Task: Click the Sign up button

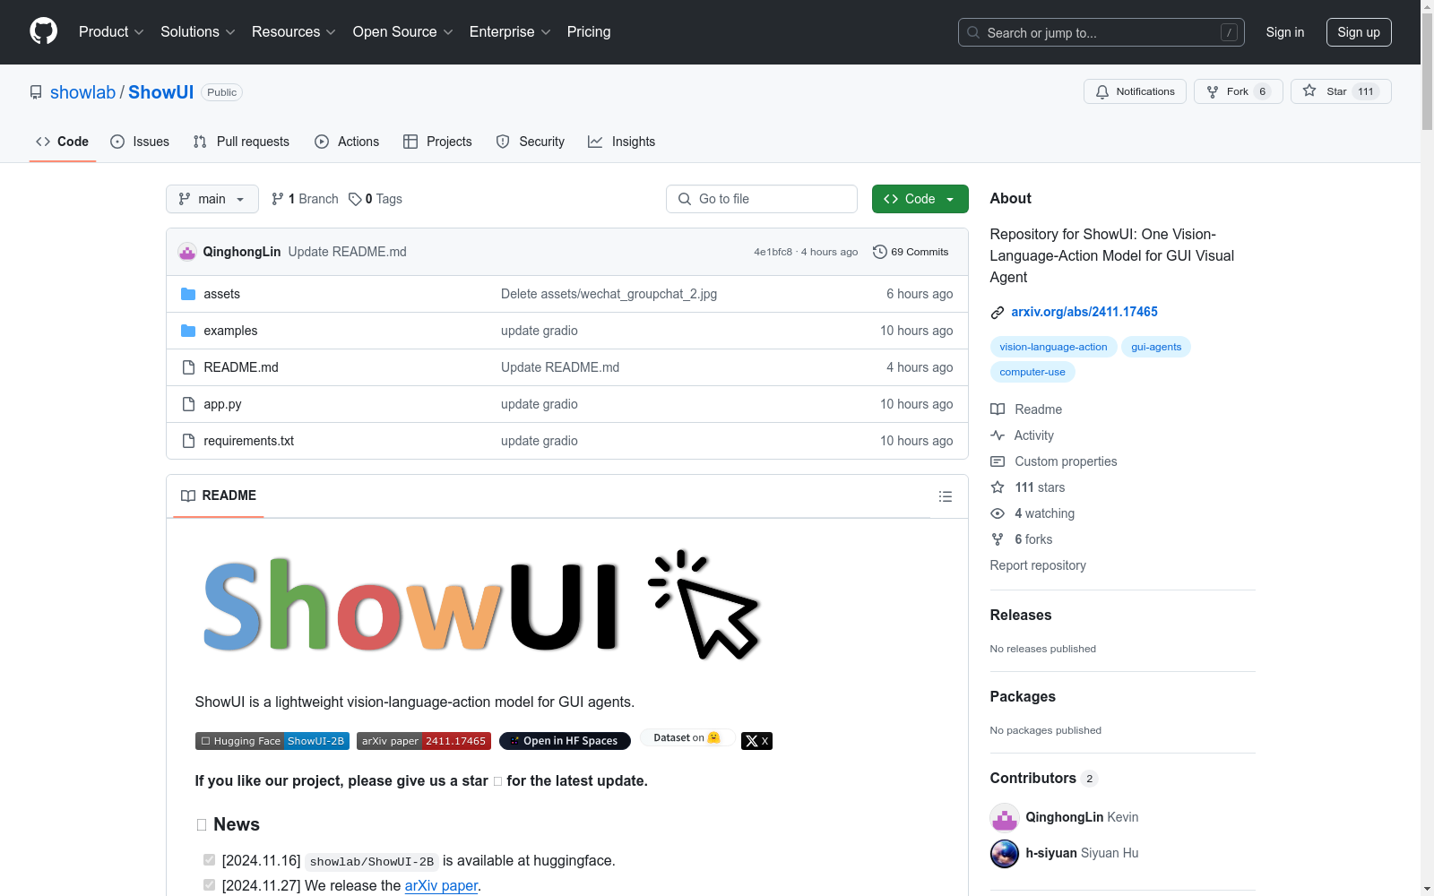Action: click(1359, 32)
